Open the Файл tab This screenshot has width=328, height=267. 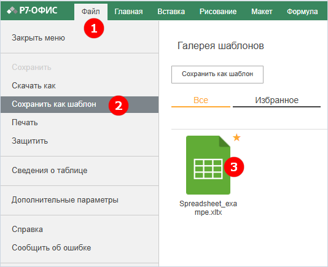(90, 12)
